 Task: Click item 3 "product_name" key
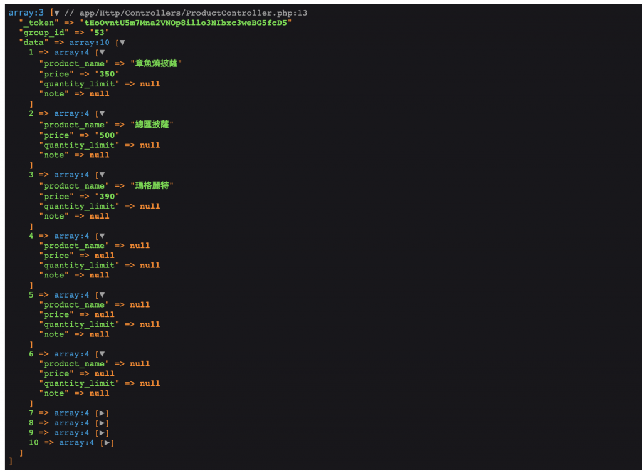tap(74, 186)
